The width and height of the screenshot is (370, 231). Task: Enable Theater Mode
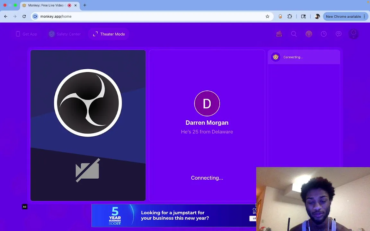coord(109,34)
